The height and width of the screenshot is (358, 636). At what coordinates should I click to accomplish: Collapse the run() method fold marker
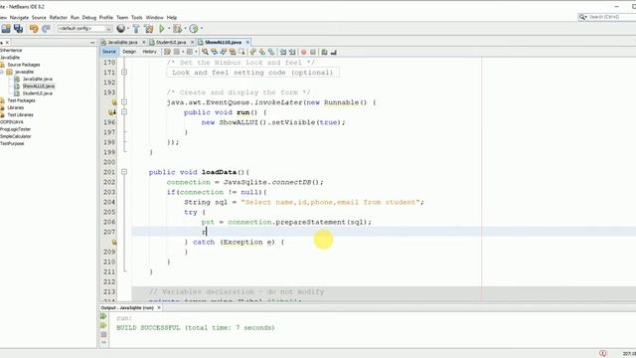click(x=124, y=112)
